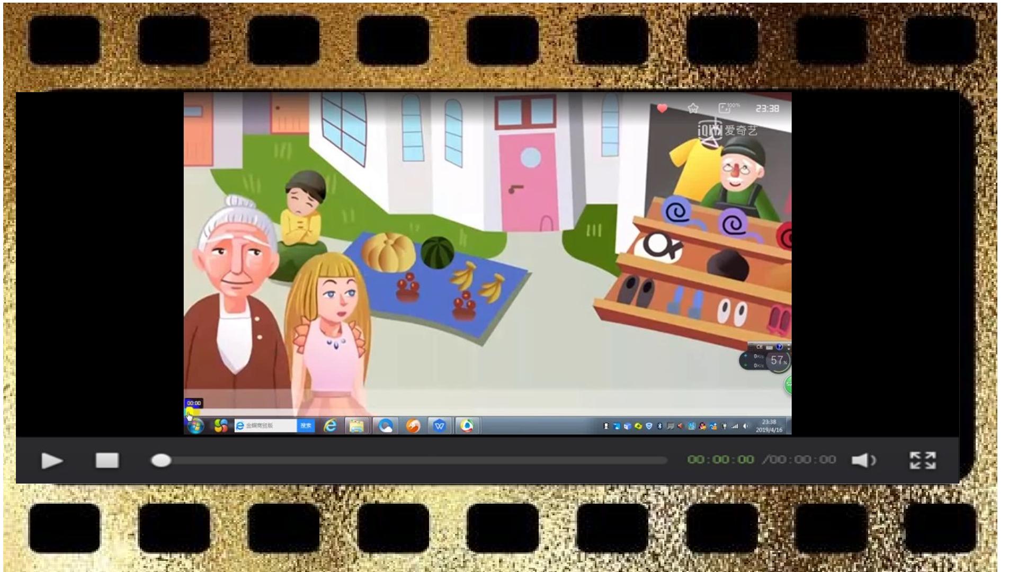Image resolution: width=1017 pixels, height=572 pixels.
Task: Click the colorful pinwheel browser icon
Action: 221,426
